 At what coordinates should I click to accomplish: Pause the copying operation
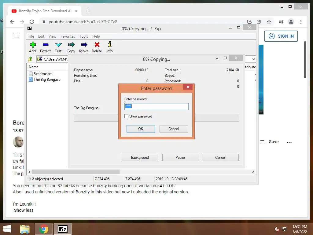tap(180, 158)
